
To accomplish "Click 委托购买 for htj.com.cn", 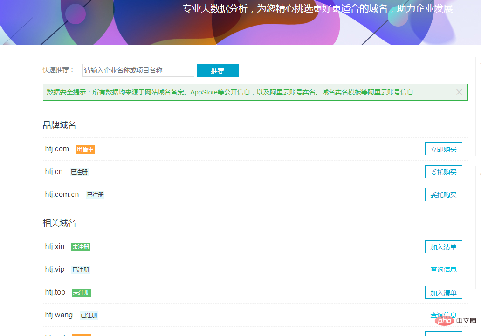I will [443, 195].
